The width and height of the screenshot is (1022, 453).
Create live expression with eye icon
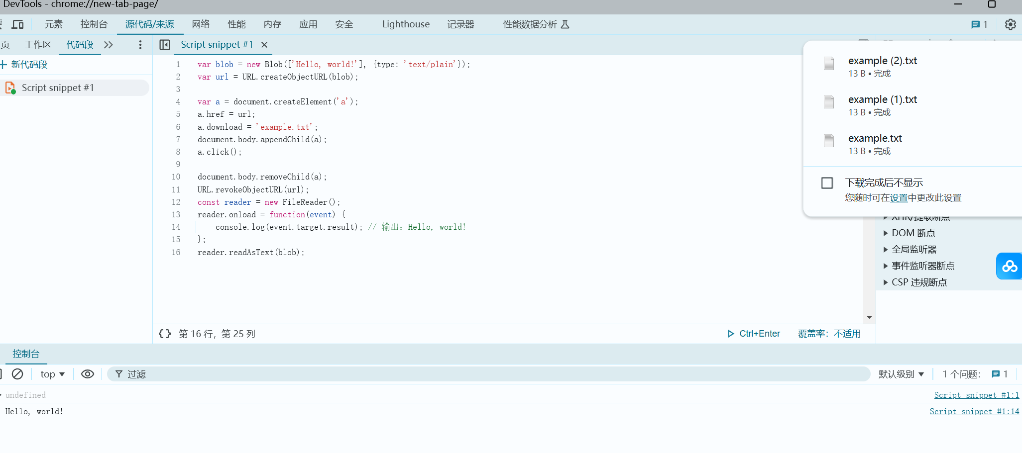pyautogui.click(x=88, y=374)
